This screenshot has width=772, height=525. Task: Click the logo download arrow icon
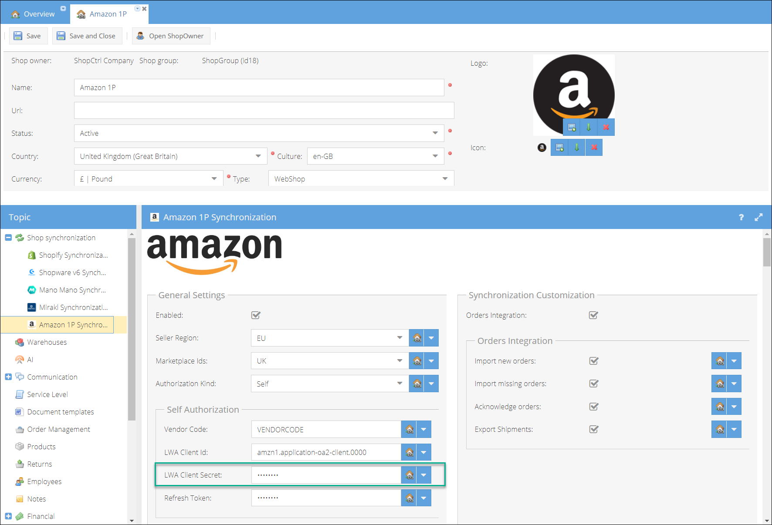click(589, 127)
